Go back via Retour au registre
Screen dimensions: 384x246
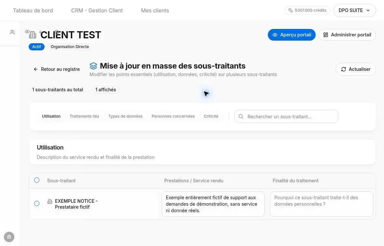(57, 69)
